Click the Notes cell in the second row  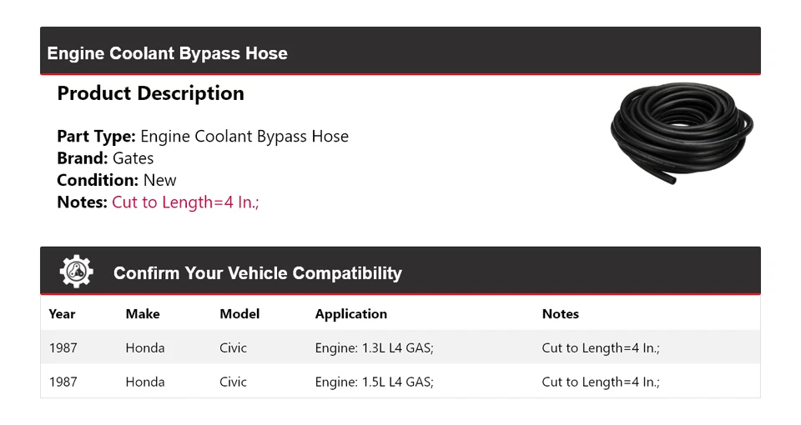(x=600, y=382)
